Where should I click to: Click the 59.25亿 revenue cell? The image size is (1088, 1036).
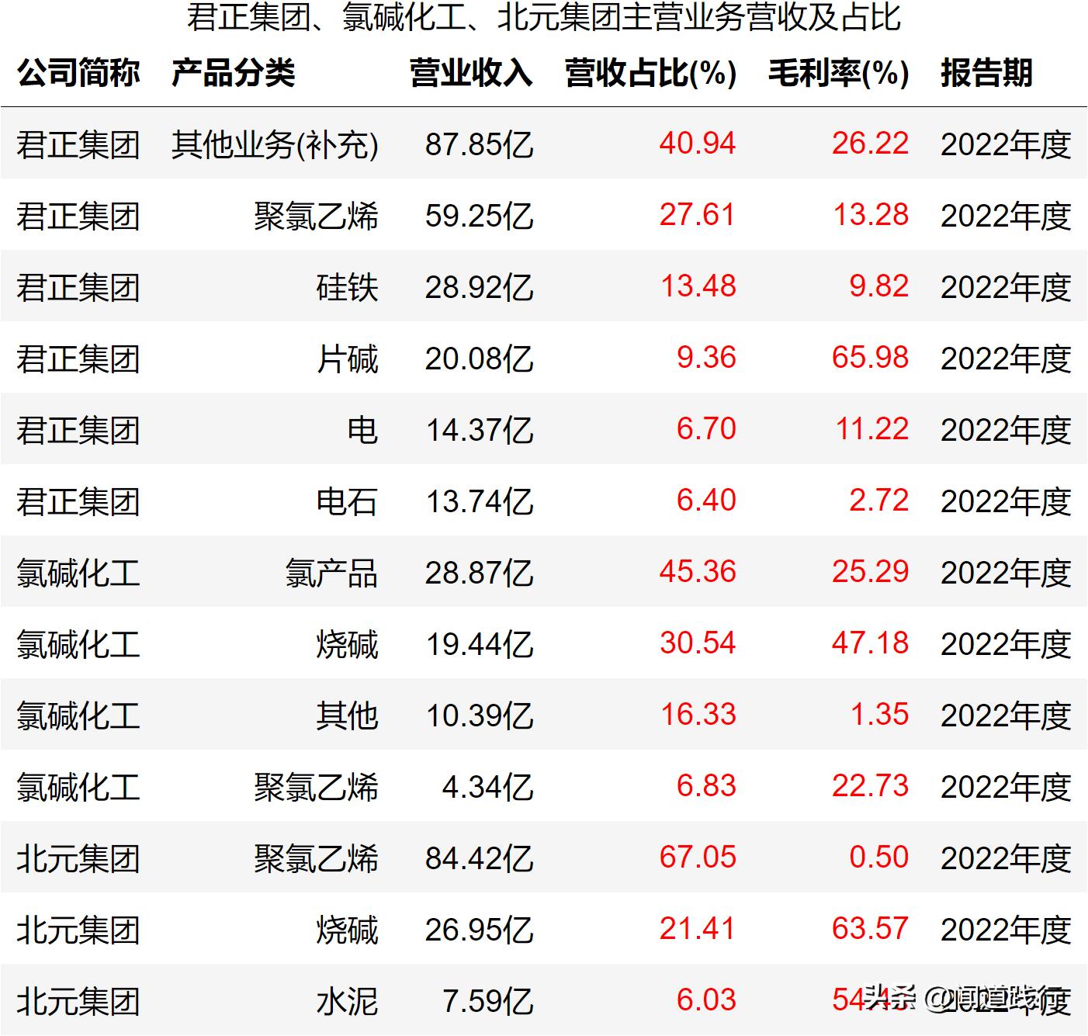click(x=480, y=216)
